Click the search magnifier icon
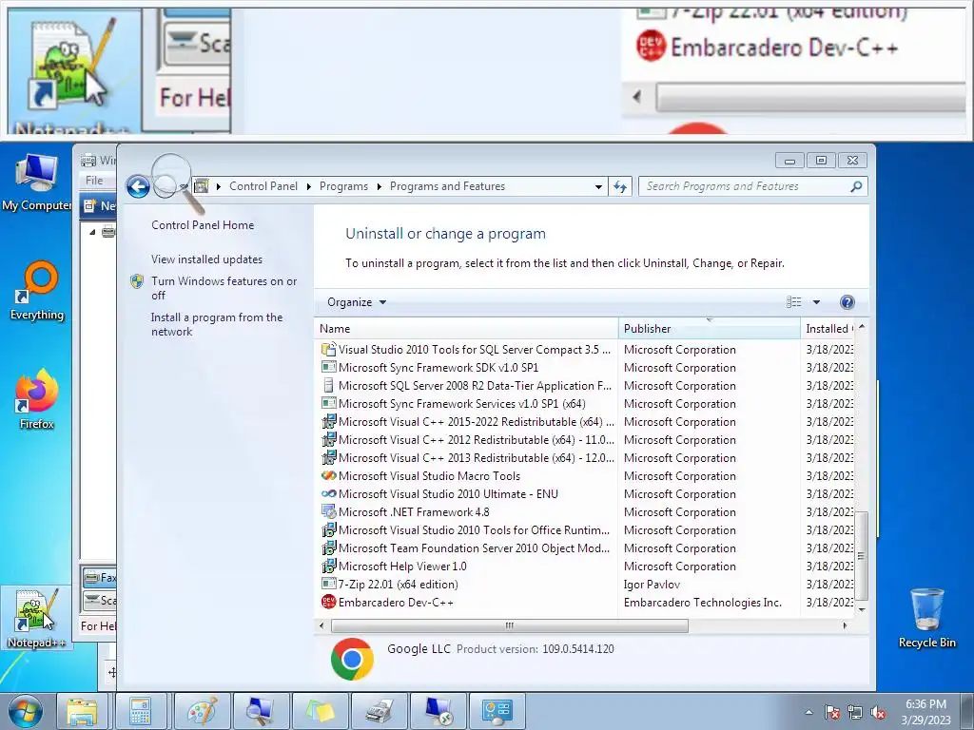Screen dimensions: 974x730 point(856,186)
